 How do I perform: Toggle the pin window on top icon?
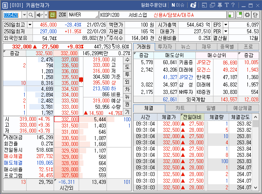220,5
